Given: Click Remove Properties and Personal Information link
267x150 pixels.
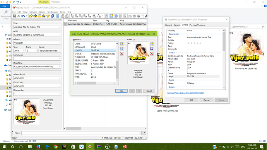Looking at the screenshot, I should click(x=185, y=93).
